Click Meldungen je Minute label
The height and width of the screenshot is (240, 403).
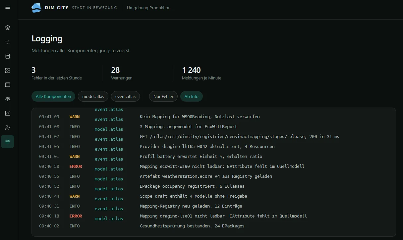point(201,78)
